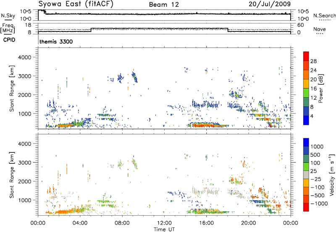
Task: Click the blue bottom of power colorbar
Action: pyautogui.click(x=306, y=120)
